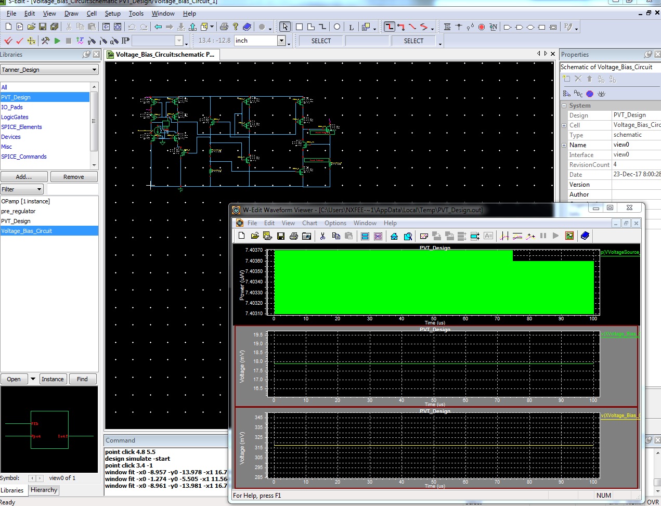Toggle the arrow Select pointer tool

point(285,27)
